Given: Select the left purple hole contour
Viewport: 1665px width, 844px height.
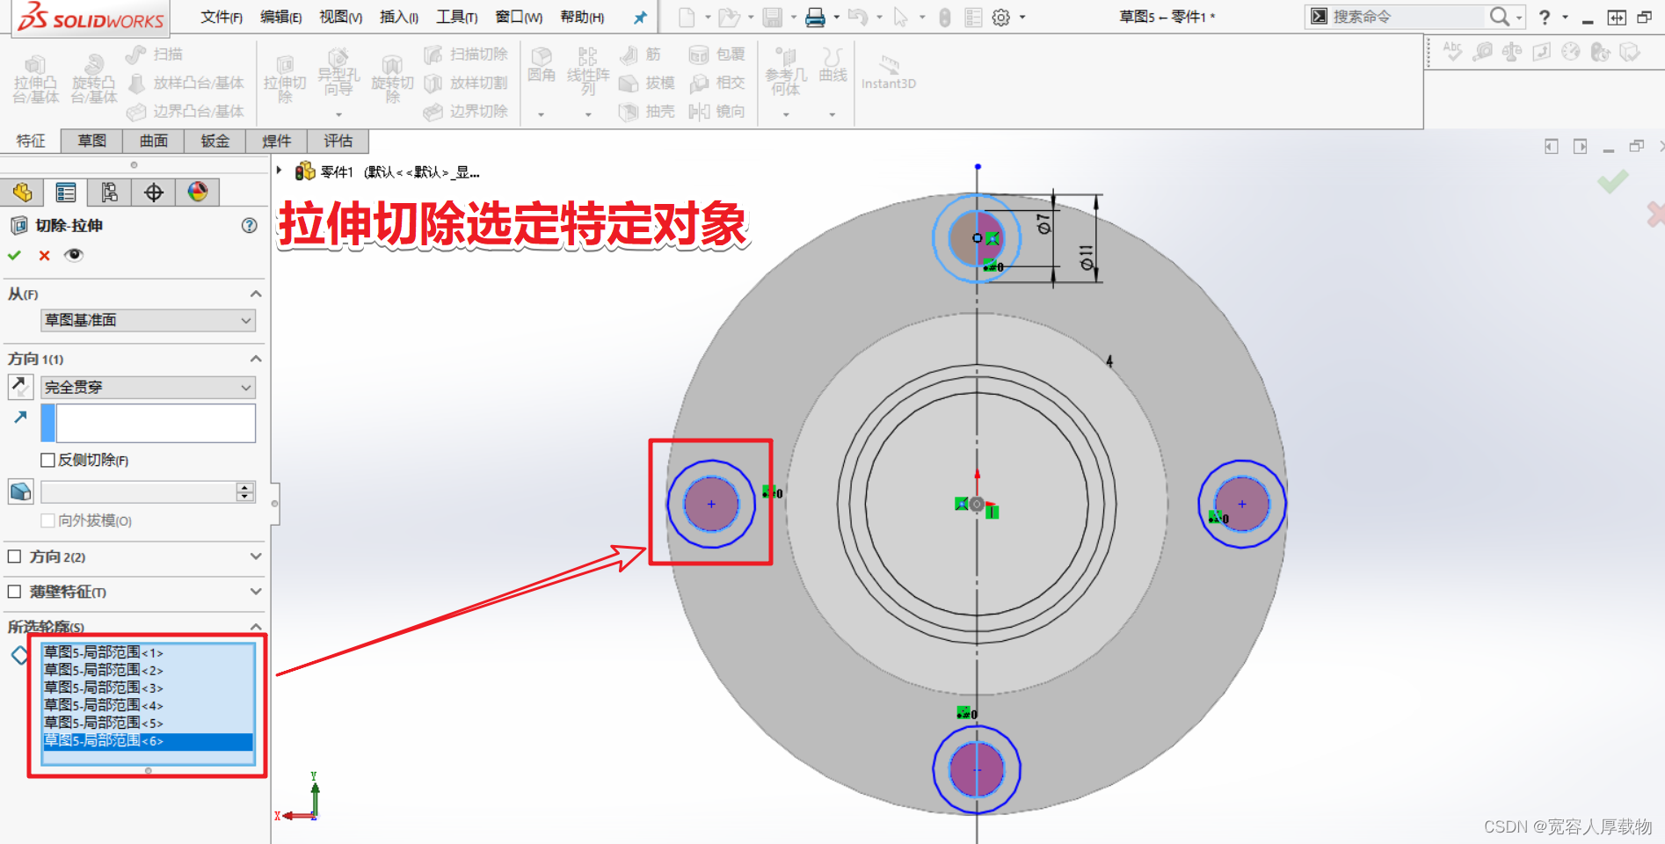Looking at the screenshot, I should pos(711,504).
